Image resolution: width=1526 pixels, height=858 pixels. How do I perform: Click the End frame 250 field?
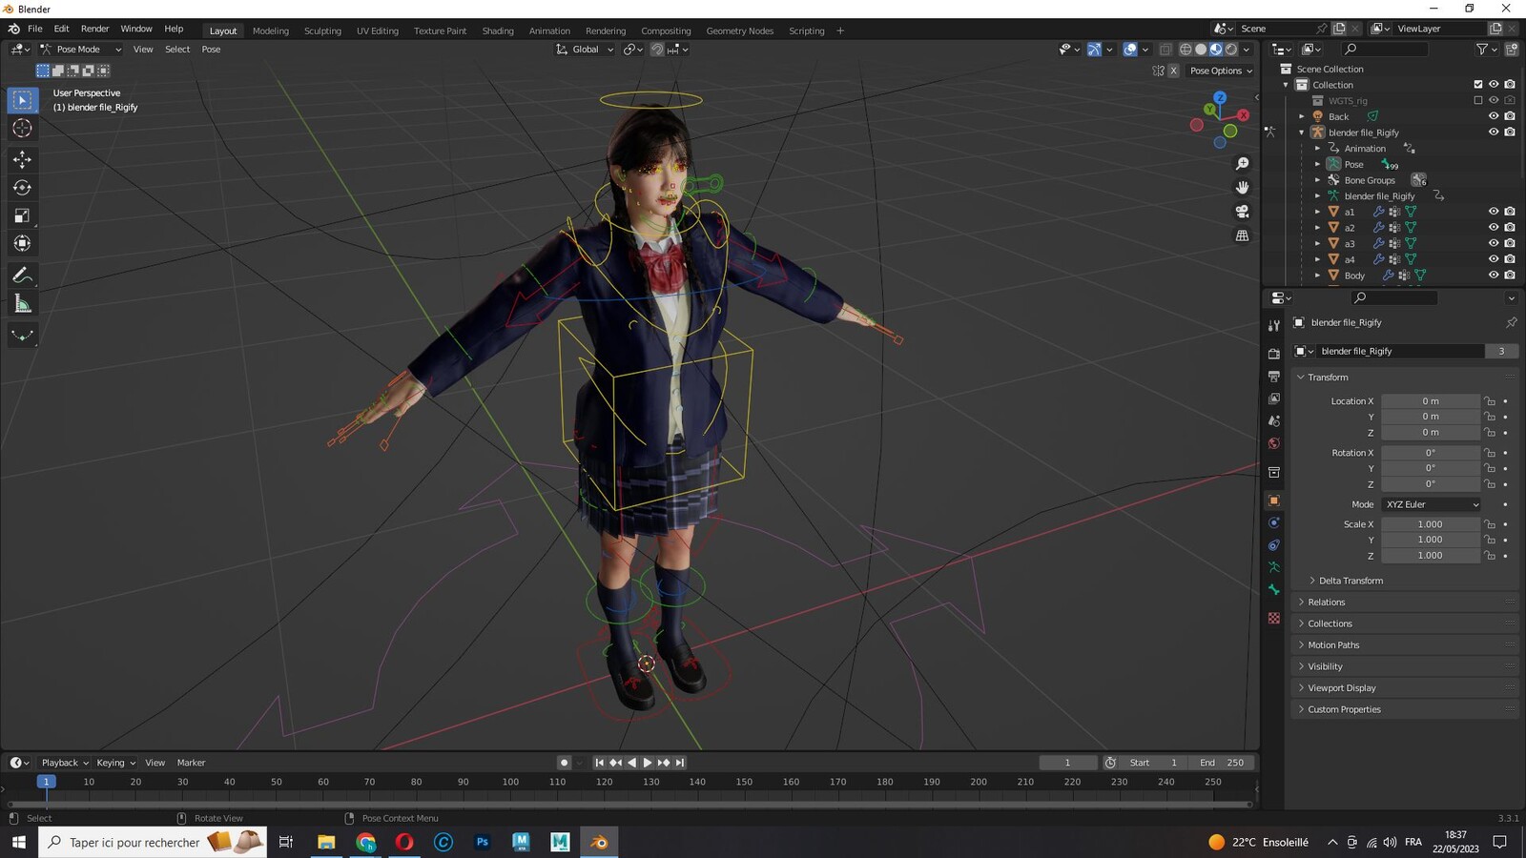click(1223, 763)
